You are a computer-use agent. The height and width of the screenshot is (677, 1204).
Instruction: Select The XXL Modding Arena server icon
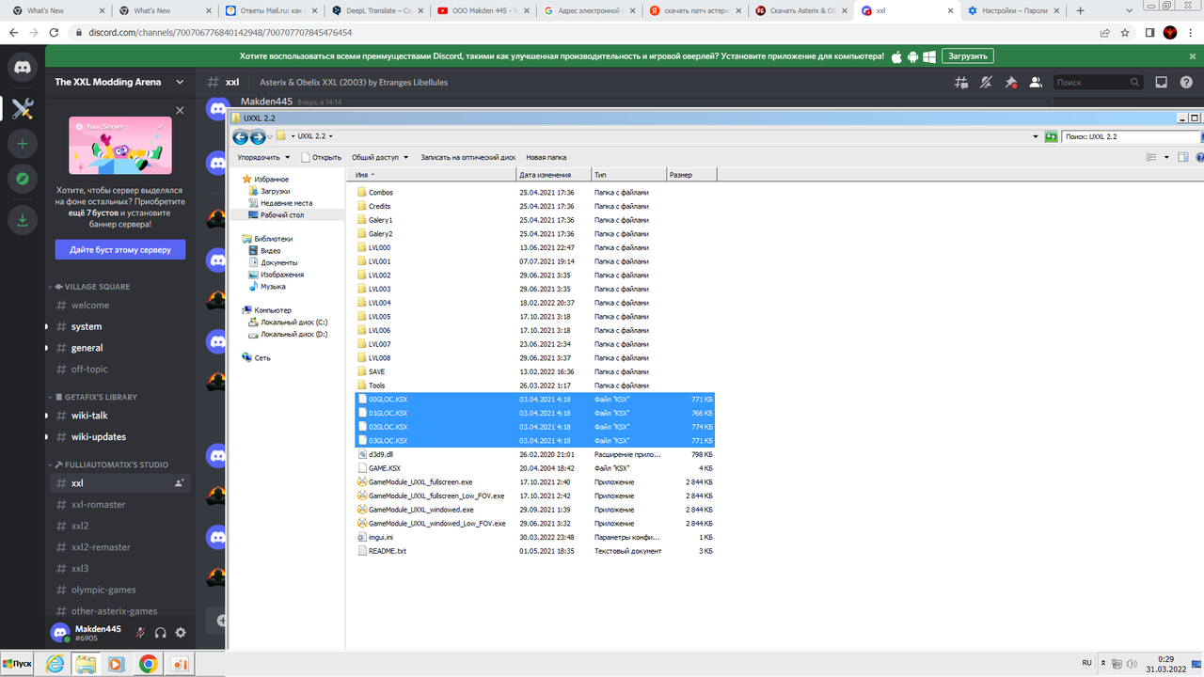(x=23, y=108)
